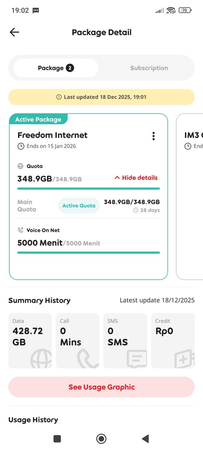The height and width of the screenshot is (451, 203).
Task: Tap the Voice On Net progress bar
Action: pos(89,253)
